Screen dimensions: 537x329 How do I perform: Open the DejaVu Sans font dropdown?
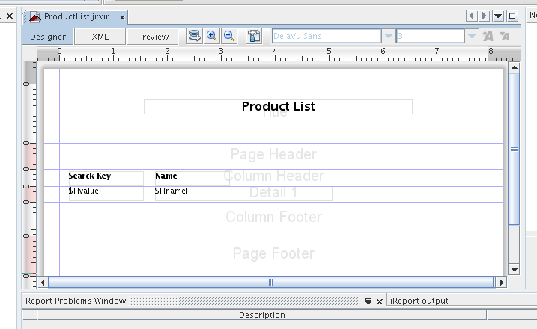pos(387,36)
